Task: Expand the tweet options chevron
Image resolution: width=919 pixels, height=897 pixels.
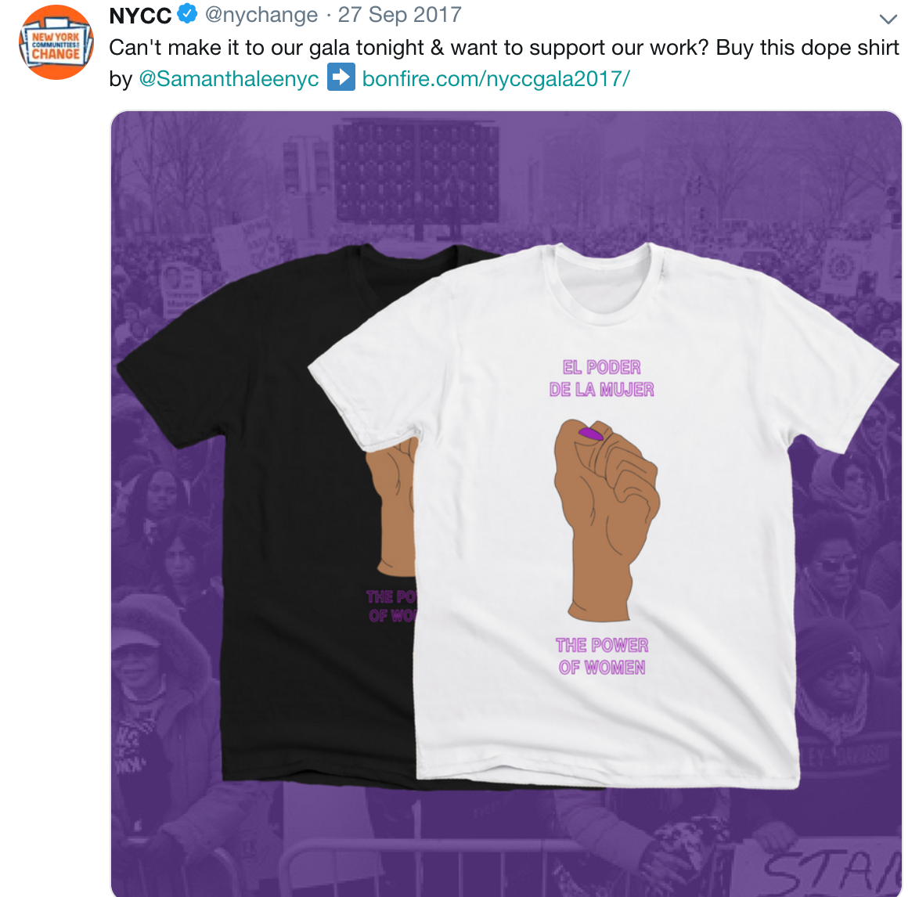Action: 888,19
